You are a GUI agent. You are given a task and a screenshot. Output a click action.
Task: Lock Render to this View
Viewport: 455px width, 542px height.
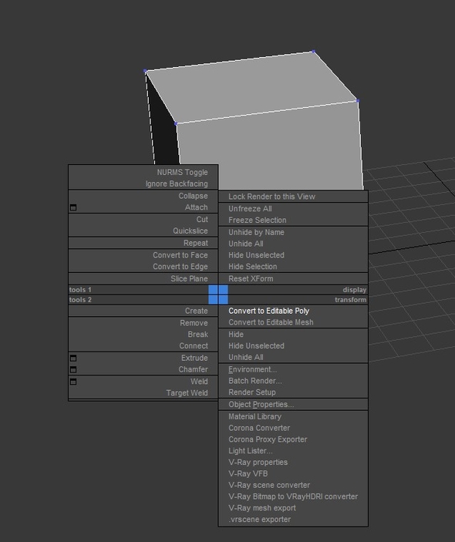pyautogui.click(x=271, y=197)
